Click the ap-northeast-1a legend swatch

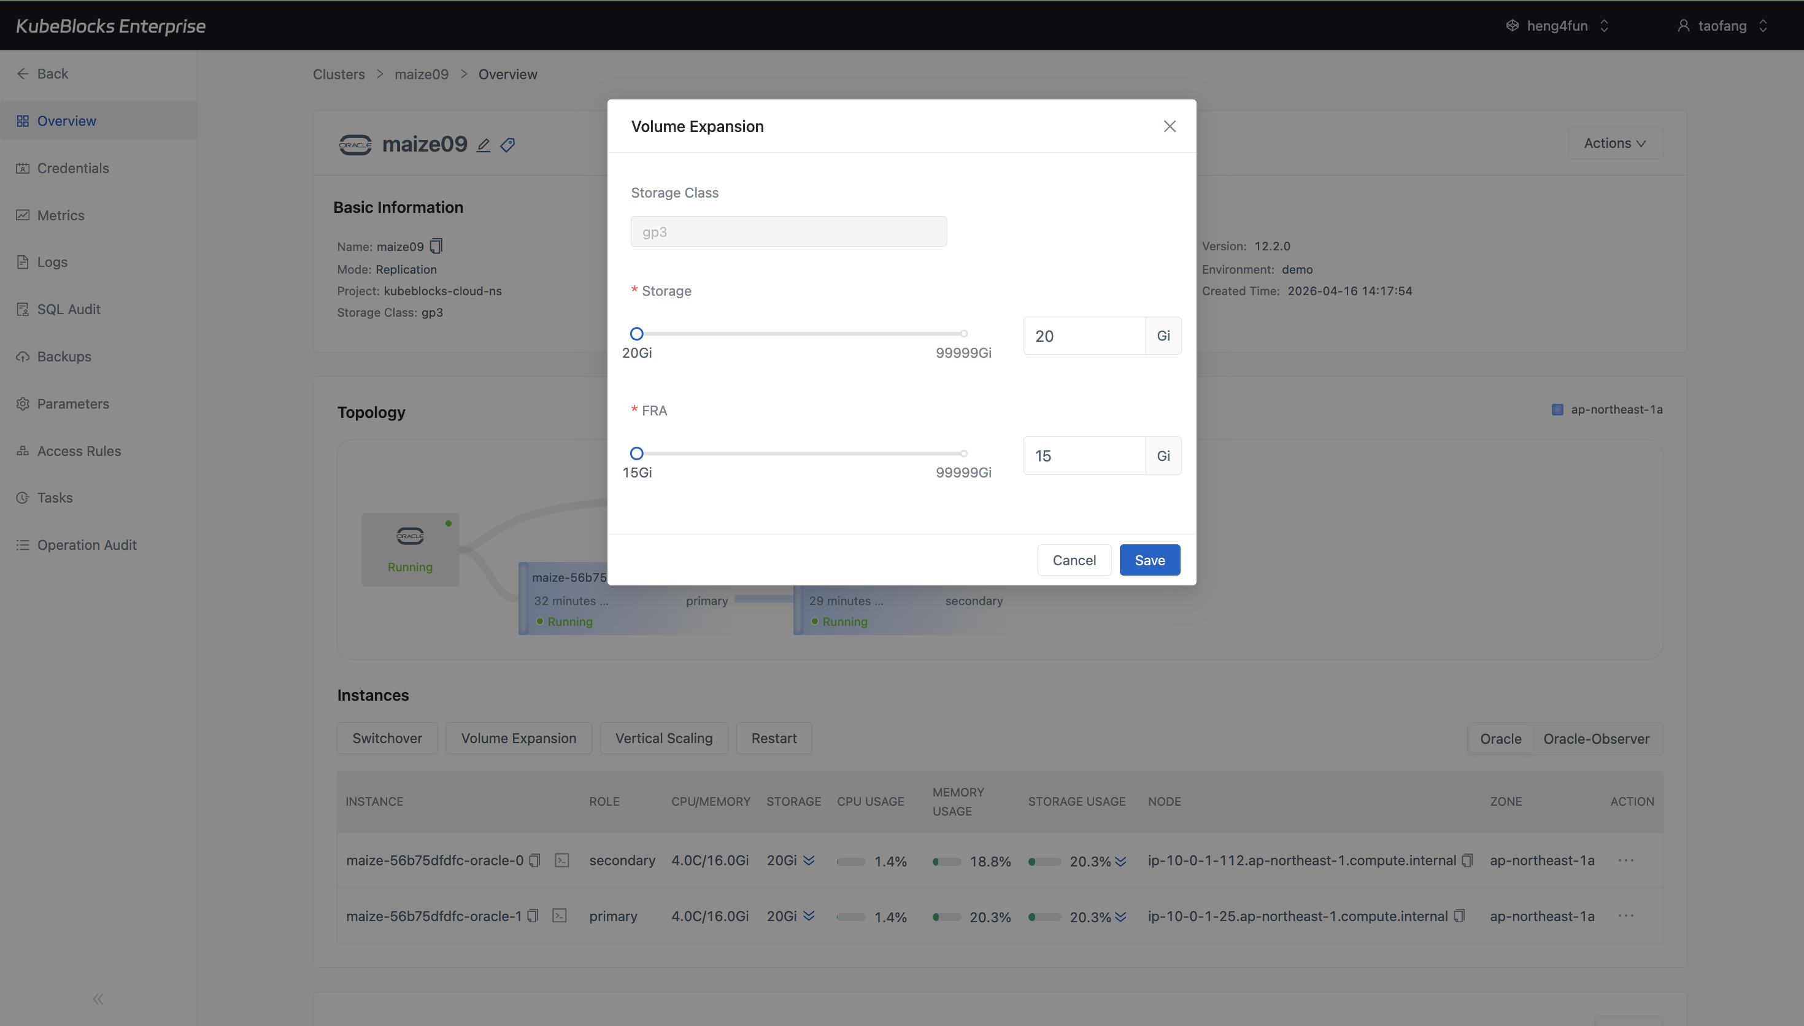tap(1557, 410)
